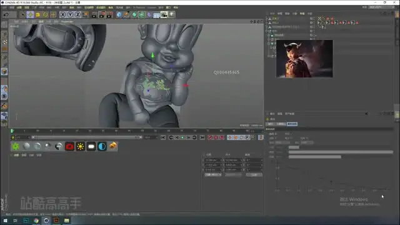Select the Live Selection tool

click(22, 15)
